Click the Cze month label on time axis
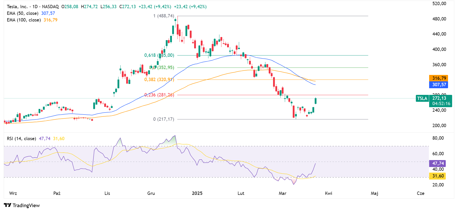Image resolution: width=458 pixels, height=212 pixels. [420, 193]
